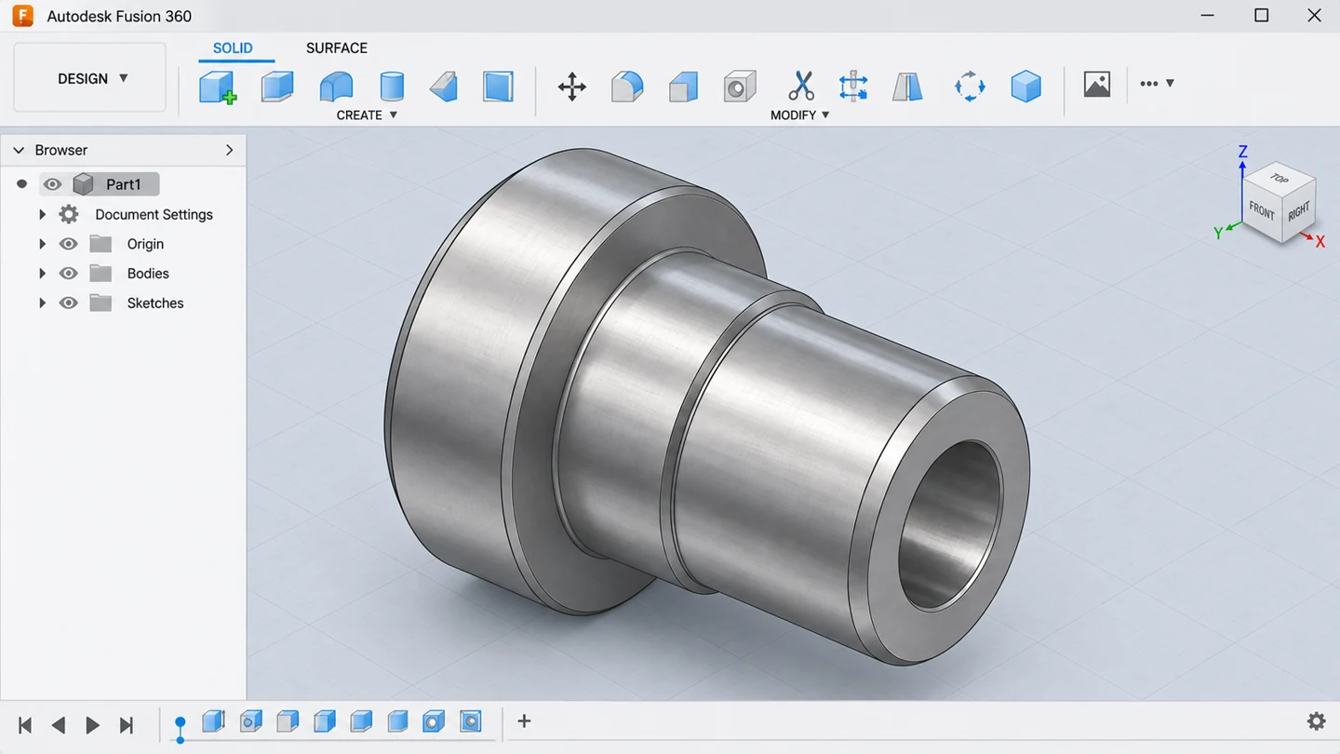Select the Fillet rounded-corner tool
1340x754 pixels.
[x=627, y=87]
